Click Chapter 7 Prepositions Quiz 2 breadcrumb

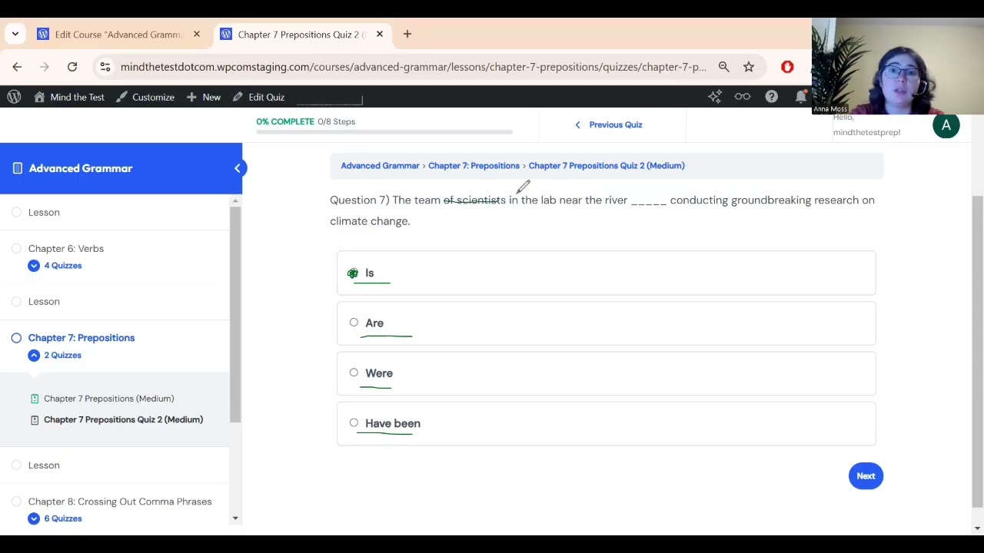(607, 165)
